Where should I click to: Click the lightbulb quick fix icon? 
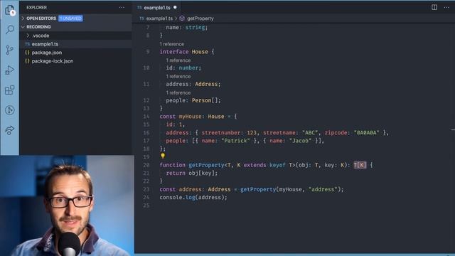point(163,156)
